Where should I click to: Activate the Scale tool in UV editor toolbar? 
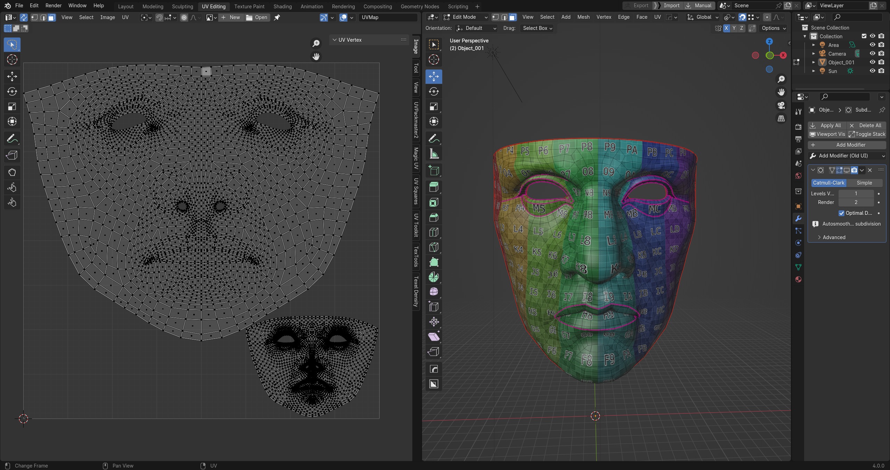[12, 106]
